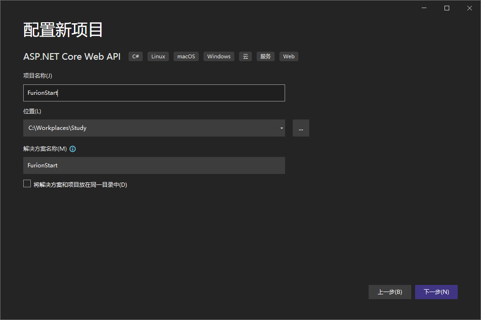Click the browse "..." button for location
This screenshot has width=481, height=320.
pos(301,128)
